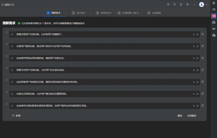Select the red 飞算 icon in right sidebar
The image size is (217, 138).
(x=214, y=16)
